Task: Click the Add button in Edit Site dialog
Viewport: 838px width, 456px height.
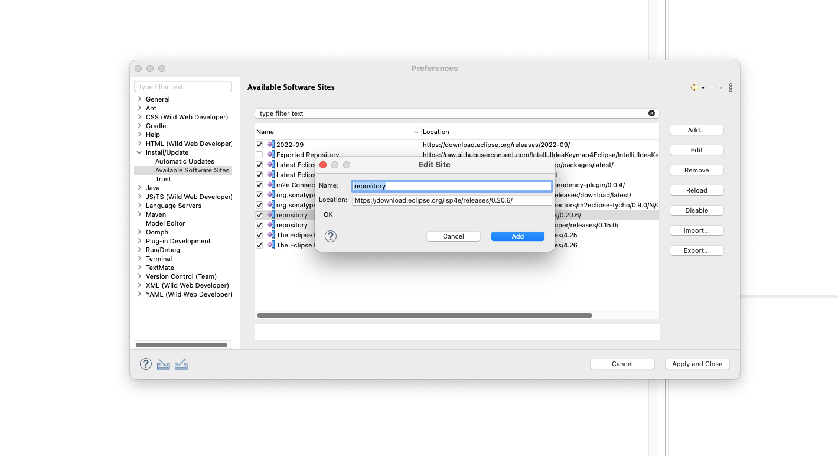Action: [x=517, y=236]
